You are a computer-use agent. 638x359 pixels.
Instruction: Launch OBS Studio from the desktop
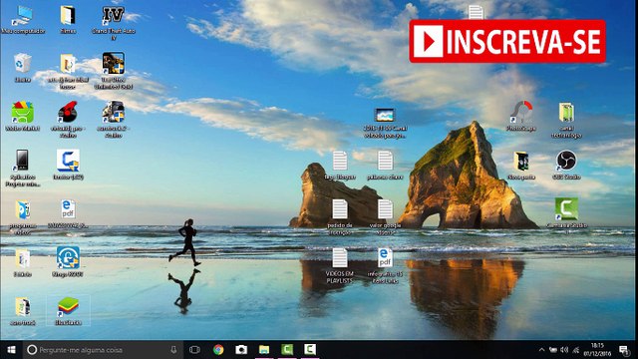point(566,166)
